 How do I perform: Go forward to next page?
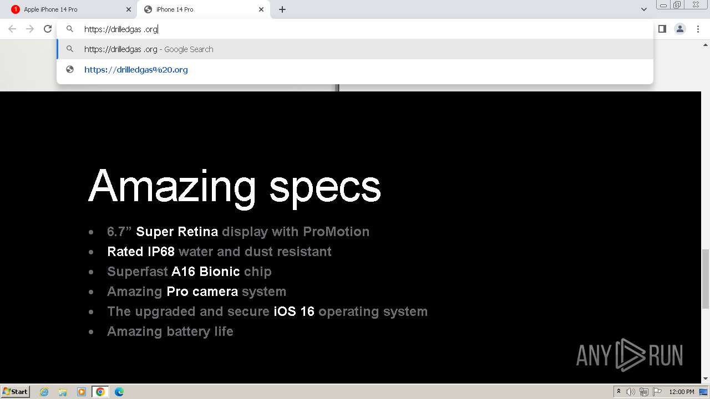tap(30, 29)
